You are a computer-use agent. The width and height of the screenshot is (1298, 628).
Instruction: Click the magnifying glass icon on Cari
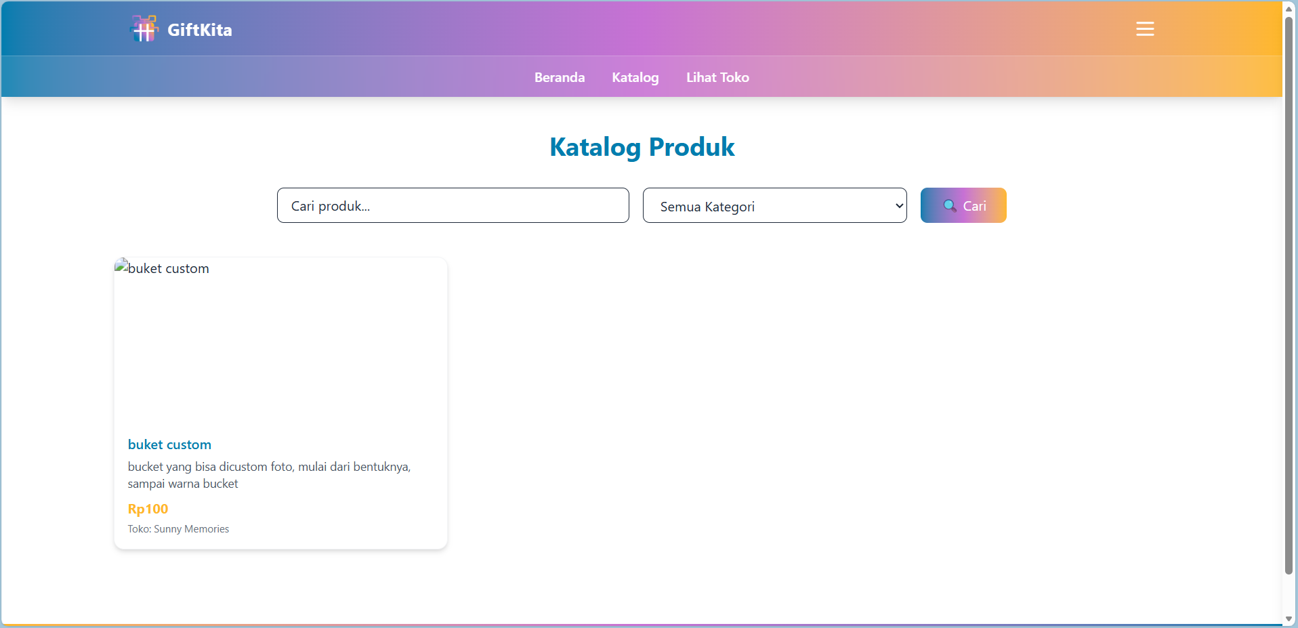(950, 206)
